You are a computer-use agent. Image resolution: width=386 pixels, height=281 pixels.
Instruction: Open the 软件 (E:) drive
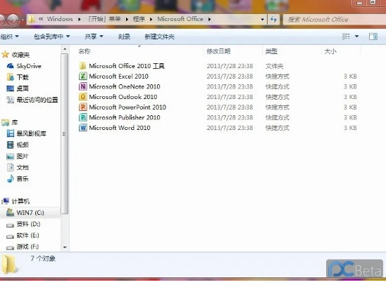(23, 235)
